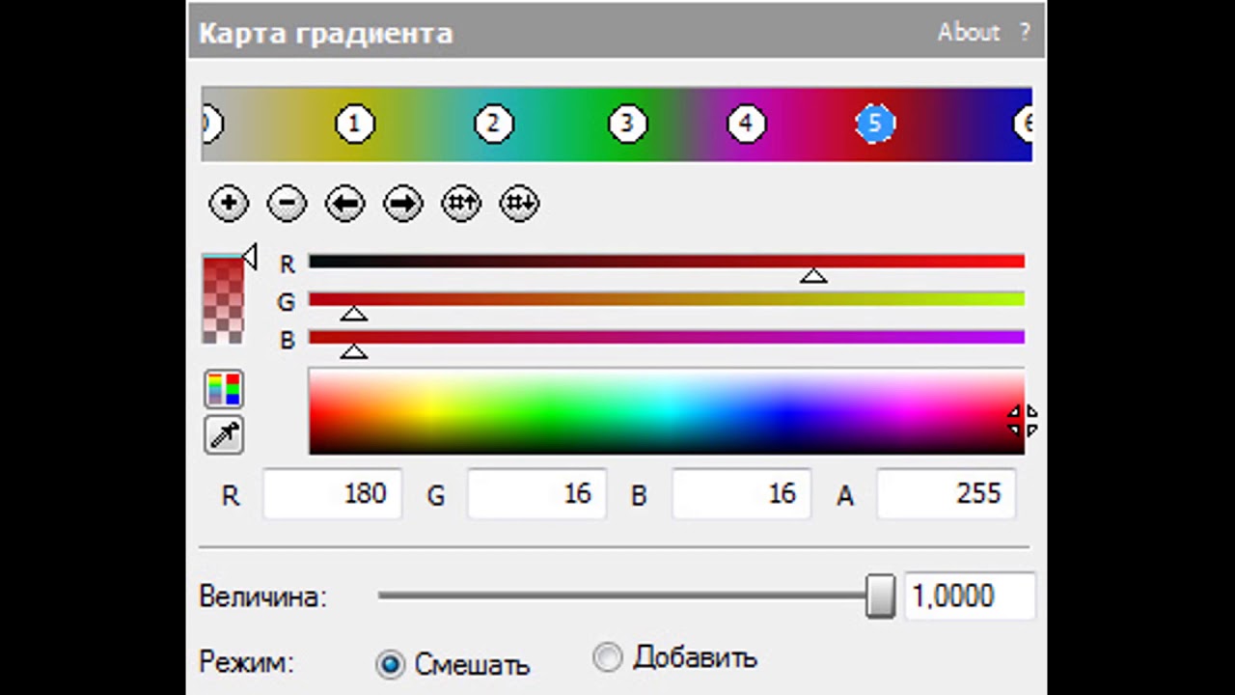Click the remove gradient stop minus icon
Image resolution: width=1235 pixels, height=695 pixels.
pos(287,204)
